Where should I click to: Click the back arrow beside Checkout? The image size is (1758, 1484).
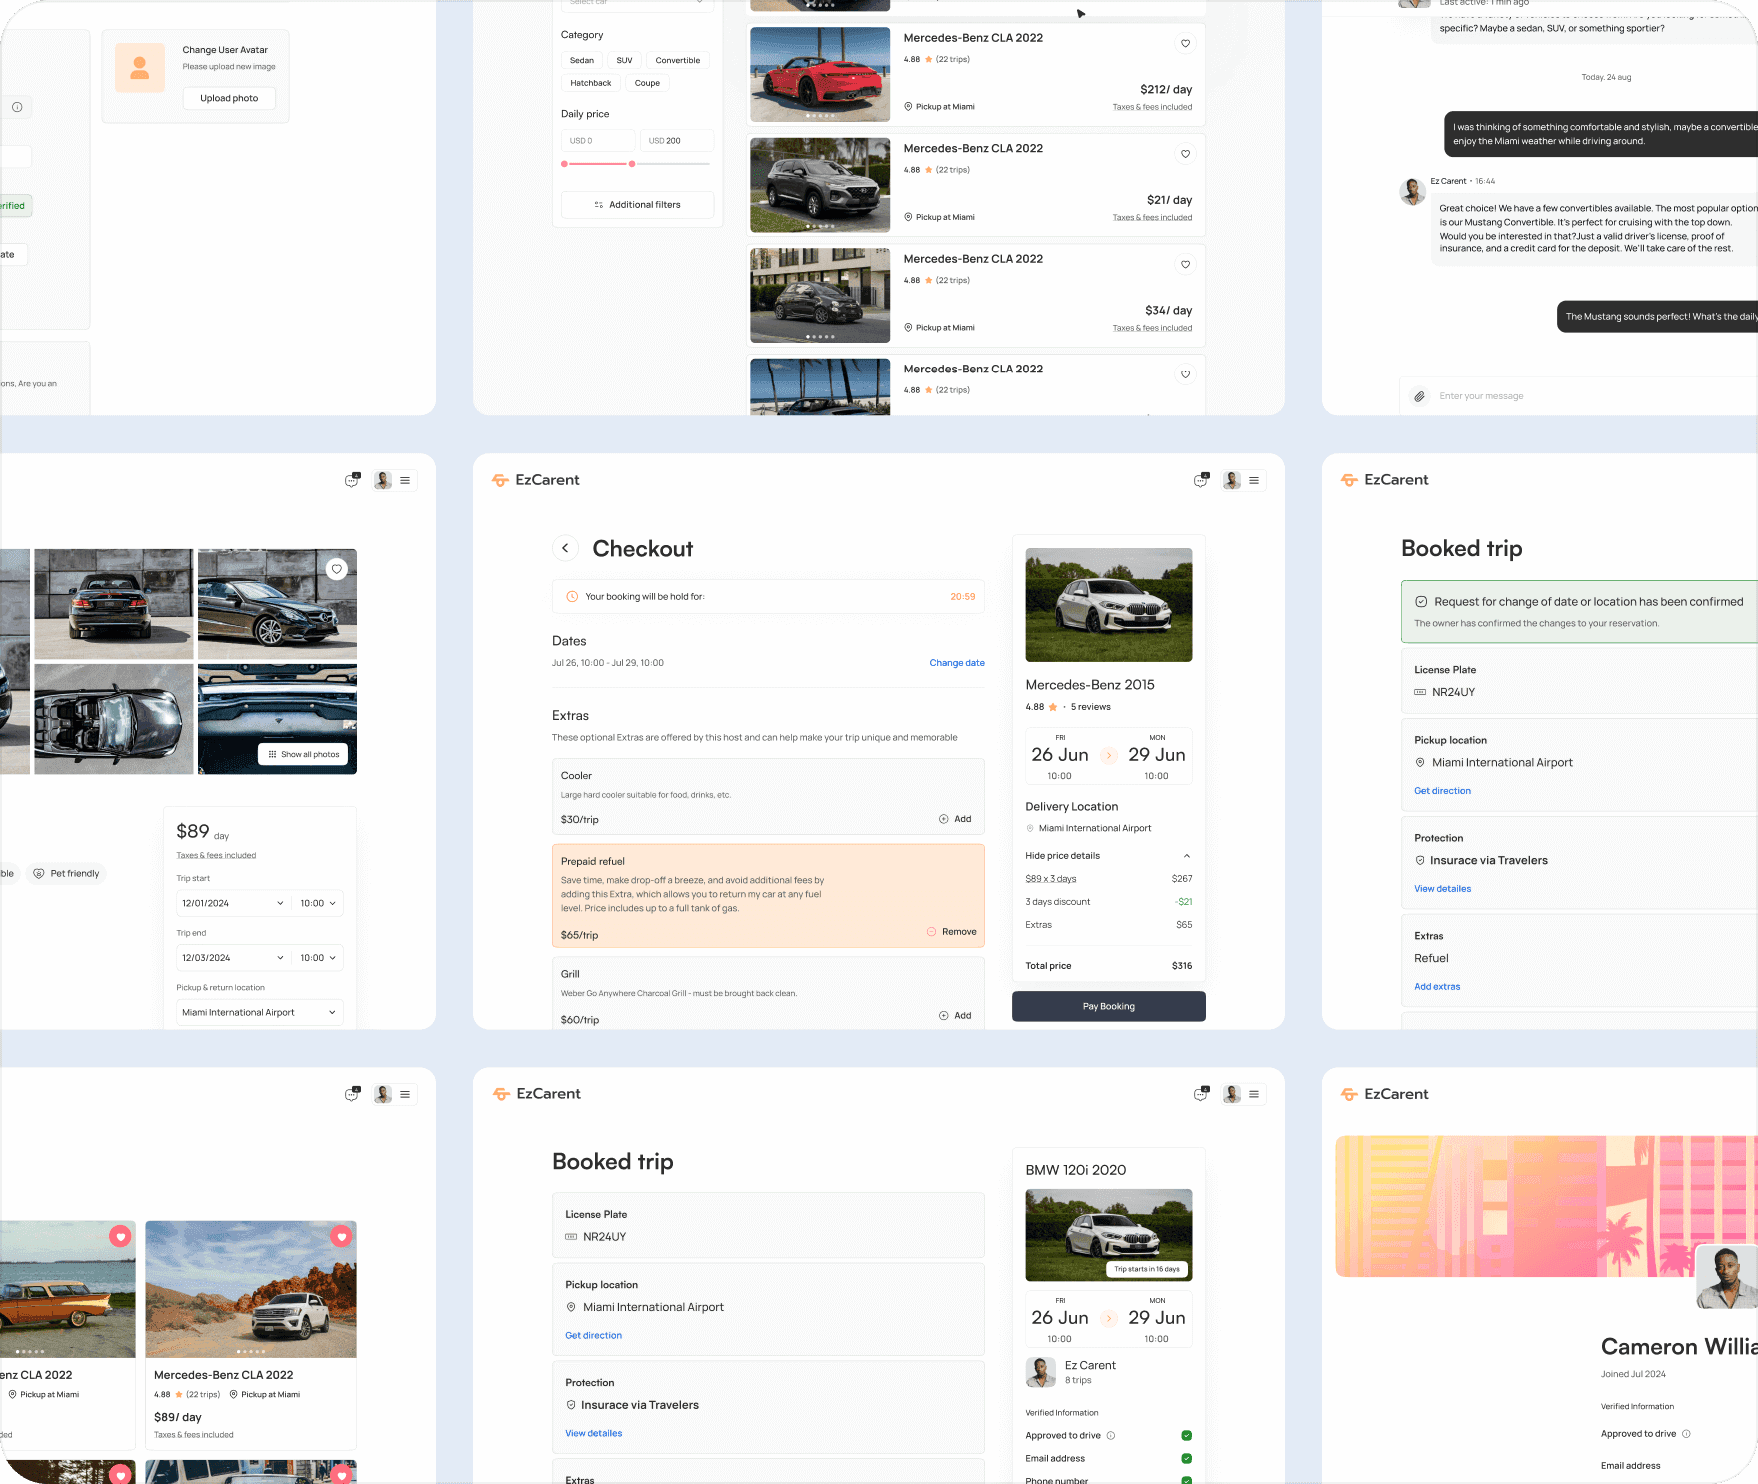coord(565,548)
